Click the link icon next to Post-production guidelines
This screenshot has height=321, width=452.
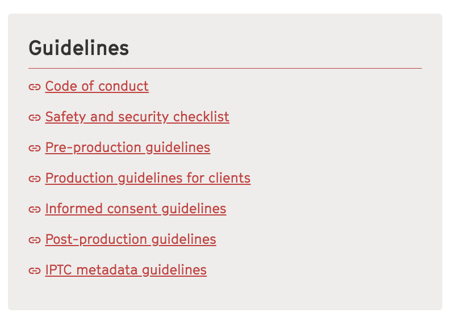tap(35, 240)
